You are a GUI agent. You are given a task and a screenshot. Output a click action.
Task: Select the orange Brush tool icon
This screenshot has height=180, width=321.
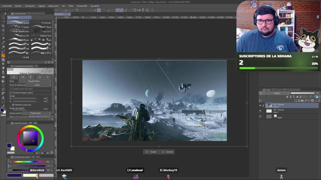click(x=3, y=55)
